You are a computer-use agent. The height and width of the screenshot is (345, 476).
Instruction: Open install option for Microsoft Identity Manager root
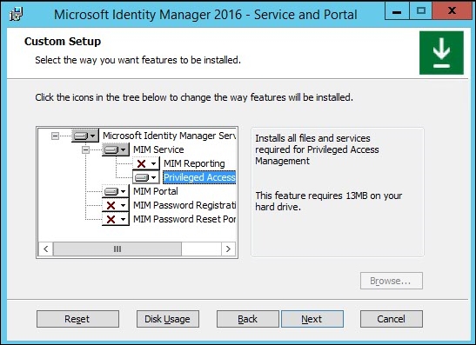(x=85, y=136)
